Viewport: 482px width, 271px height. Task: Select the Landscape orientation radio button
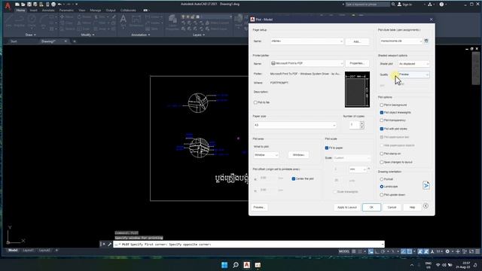tap(382, 187)
